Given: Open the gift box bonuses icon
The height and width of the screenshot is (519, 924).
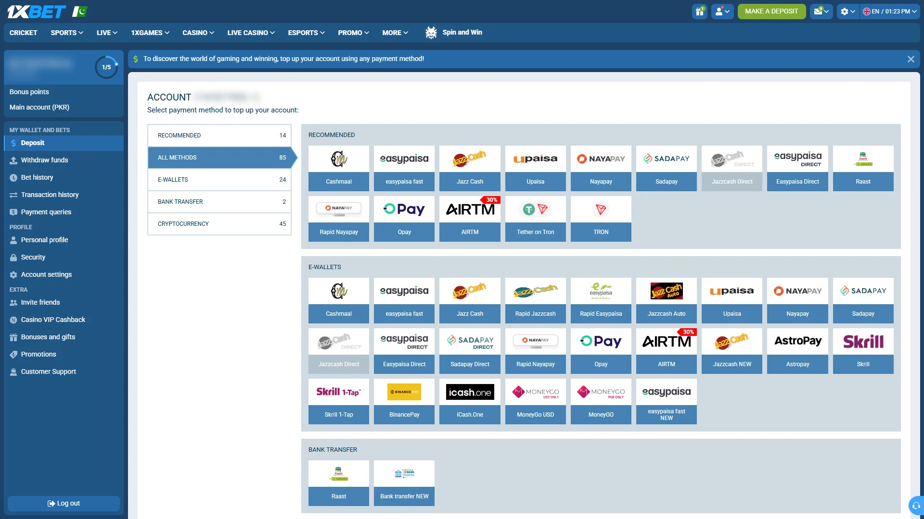Looking at the screenshot, I should tap(700, 12).
